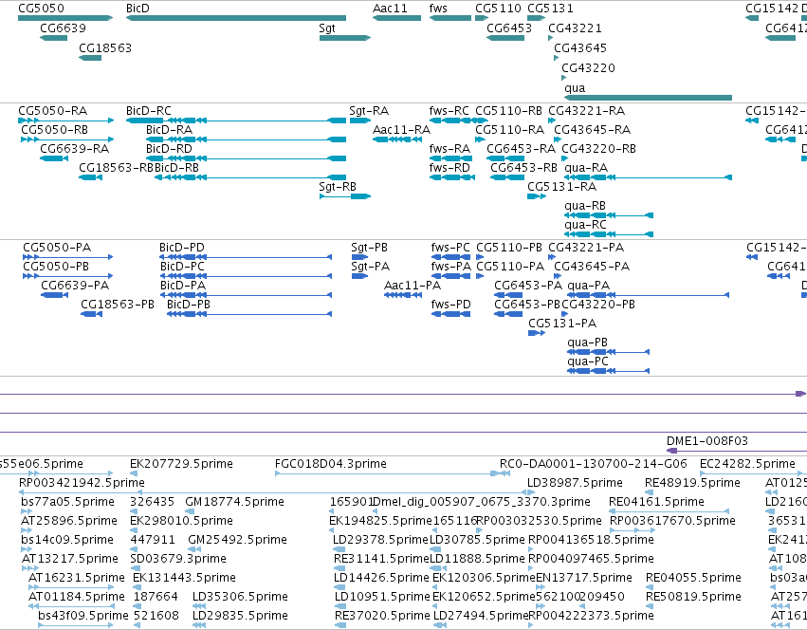This screenshot has height=630, width=807.
Task: Select protein CG5050-PA
Action: click(68, 257)
